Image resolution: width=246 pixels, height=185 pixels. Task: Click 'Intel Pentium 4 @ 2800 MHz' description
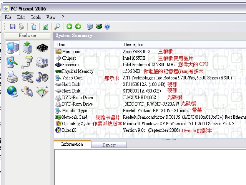click(149, 65)
